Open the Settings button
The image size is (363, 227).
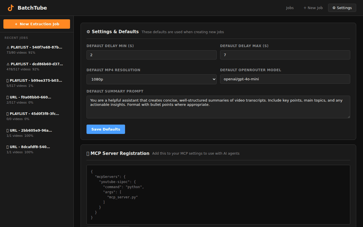[342, 8]
